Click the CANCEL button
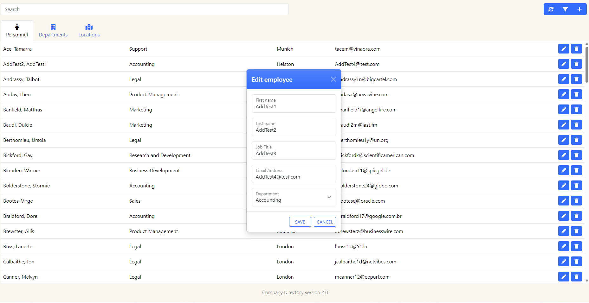589x303 pixels. click(325, 222)
